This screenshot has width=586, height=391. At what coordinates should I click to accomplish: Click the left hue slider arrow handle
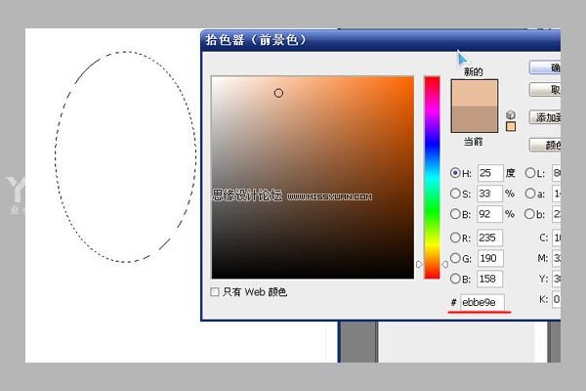point(419,264)
